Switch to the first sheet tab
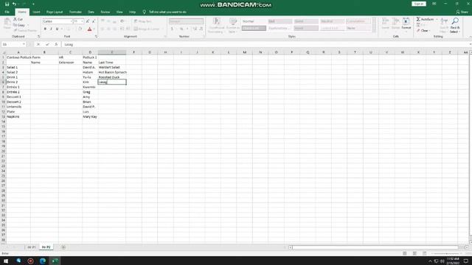472x265 pixels. coord(32,247)
